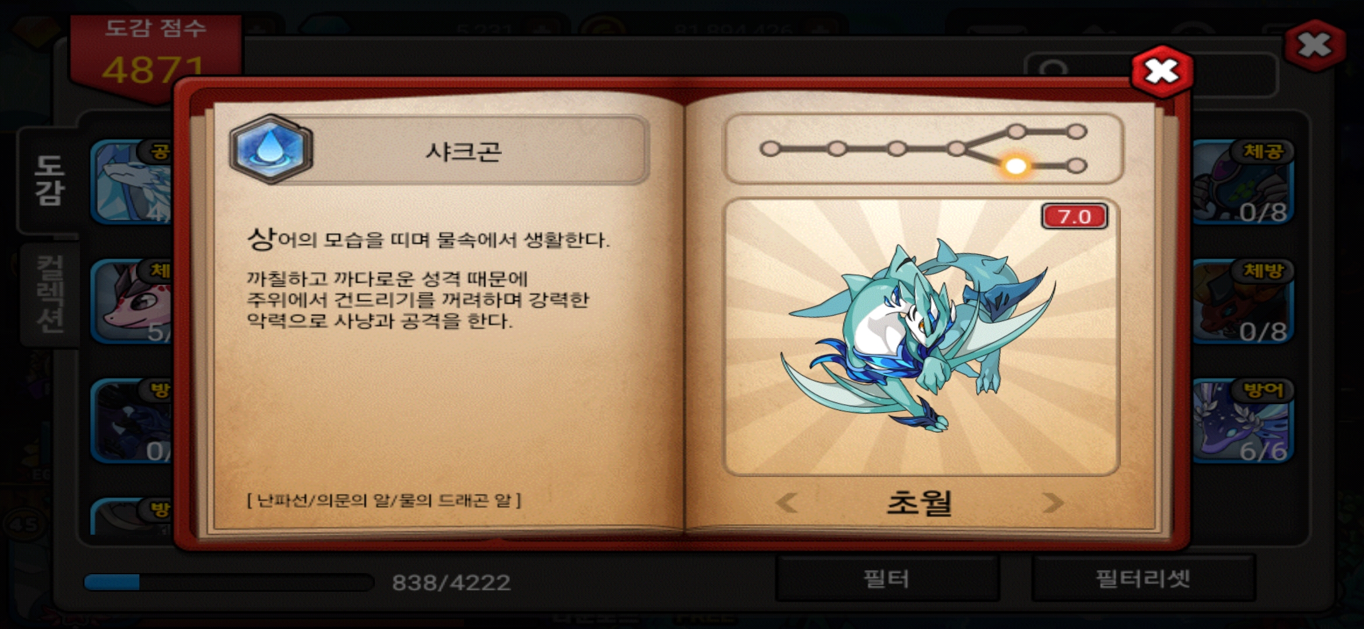Click the 필터리셋 button
Image resolution: width=1364 pixels, height=629 pixels.
pyautogui.click(x=1142, y=579)
